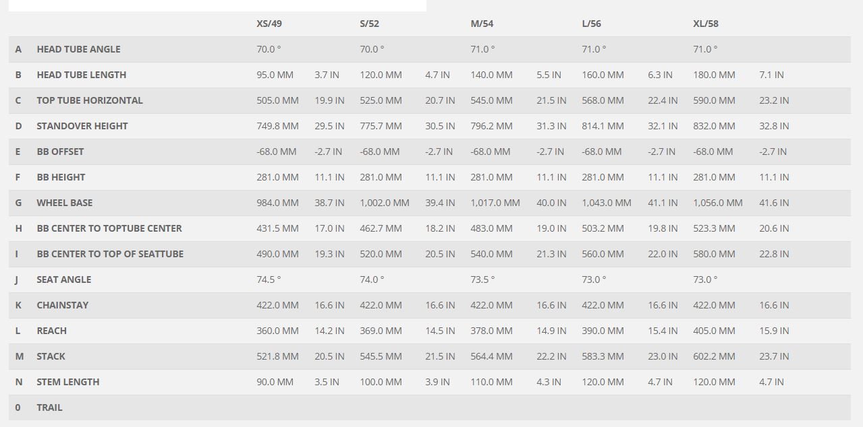
Task: Click the REACH row label
Action: coord(51,331)
